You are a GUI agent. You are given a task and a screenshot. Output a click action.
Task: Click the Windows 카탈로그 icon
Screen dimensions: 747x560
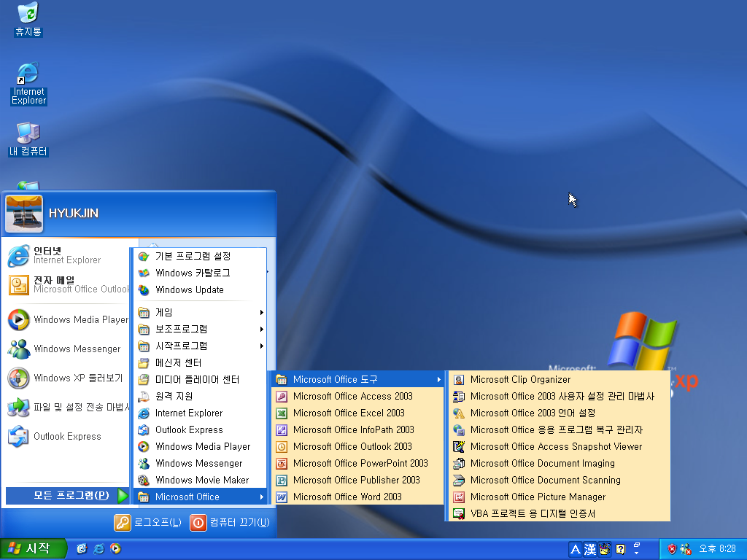pyautogui.click(x=144, y=273)
